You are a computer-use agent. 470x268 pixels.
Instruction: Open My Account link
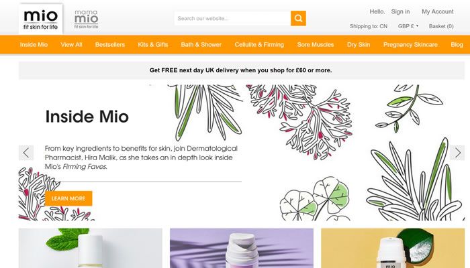click(438, 11)
